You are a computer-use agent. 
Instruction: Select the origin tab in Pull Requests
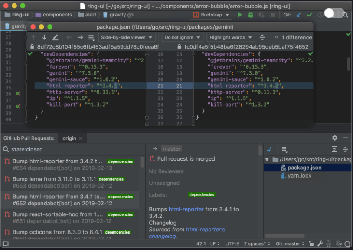(69, 138)
